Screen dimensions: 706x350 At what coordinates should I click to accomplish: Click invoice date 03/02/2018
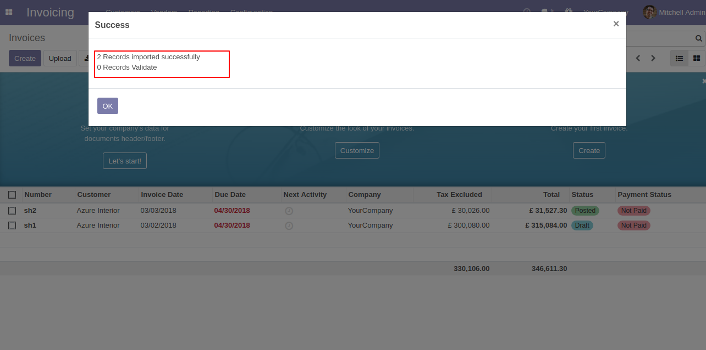(158, 225)
